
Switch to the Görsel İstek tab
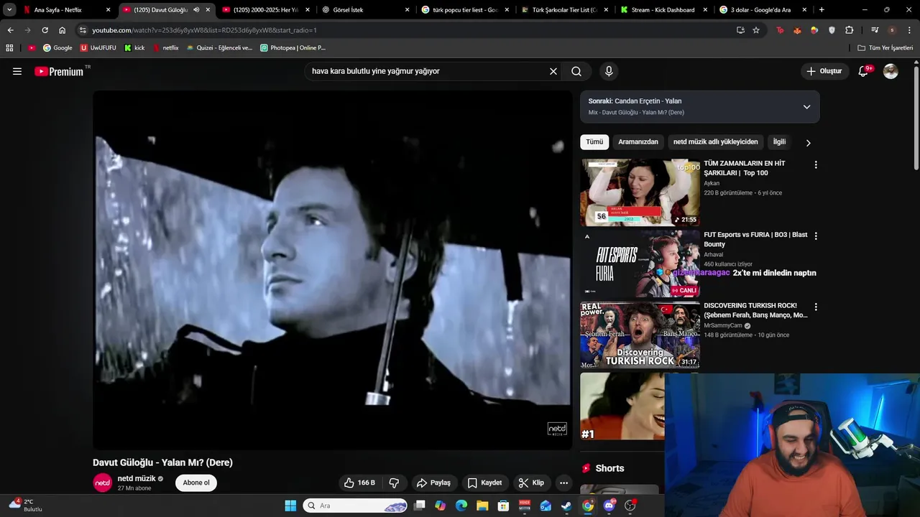364,10
